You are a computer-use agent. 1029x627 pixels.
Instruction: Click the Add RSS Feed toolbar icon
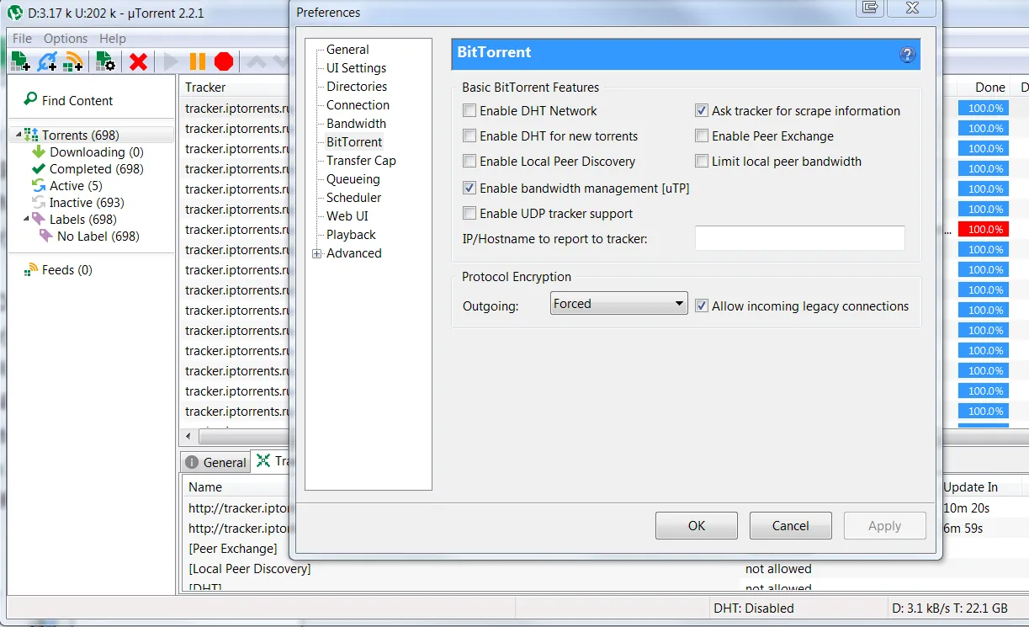click(x=73, y=61)
